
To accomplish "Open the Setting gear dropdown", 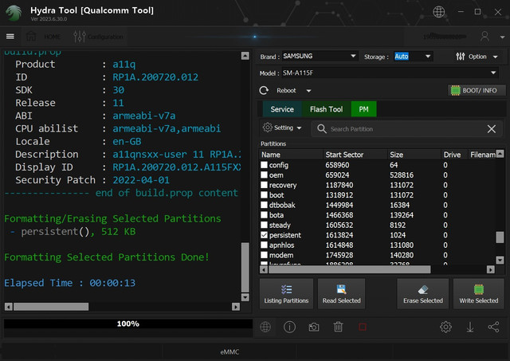I will click(282, 128).
